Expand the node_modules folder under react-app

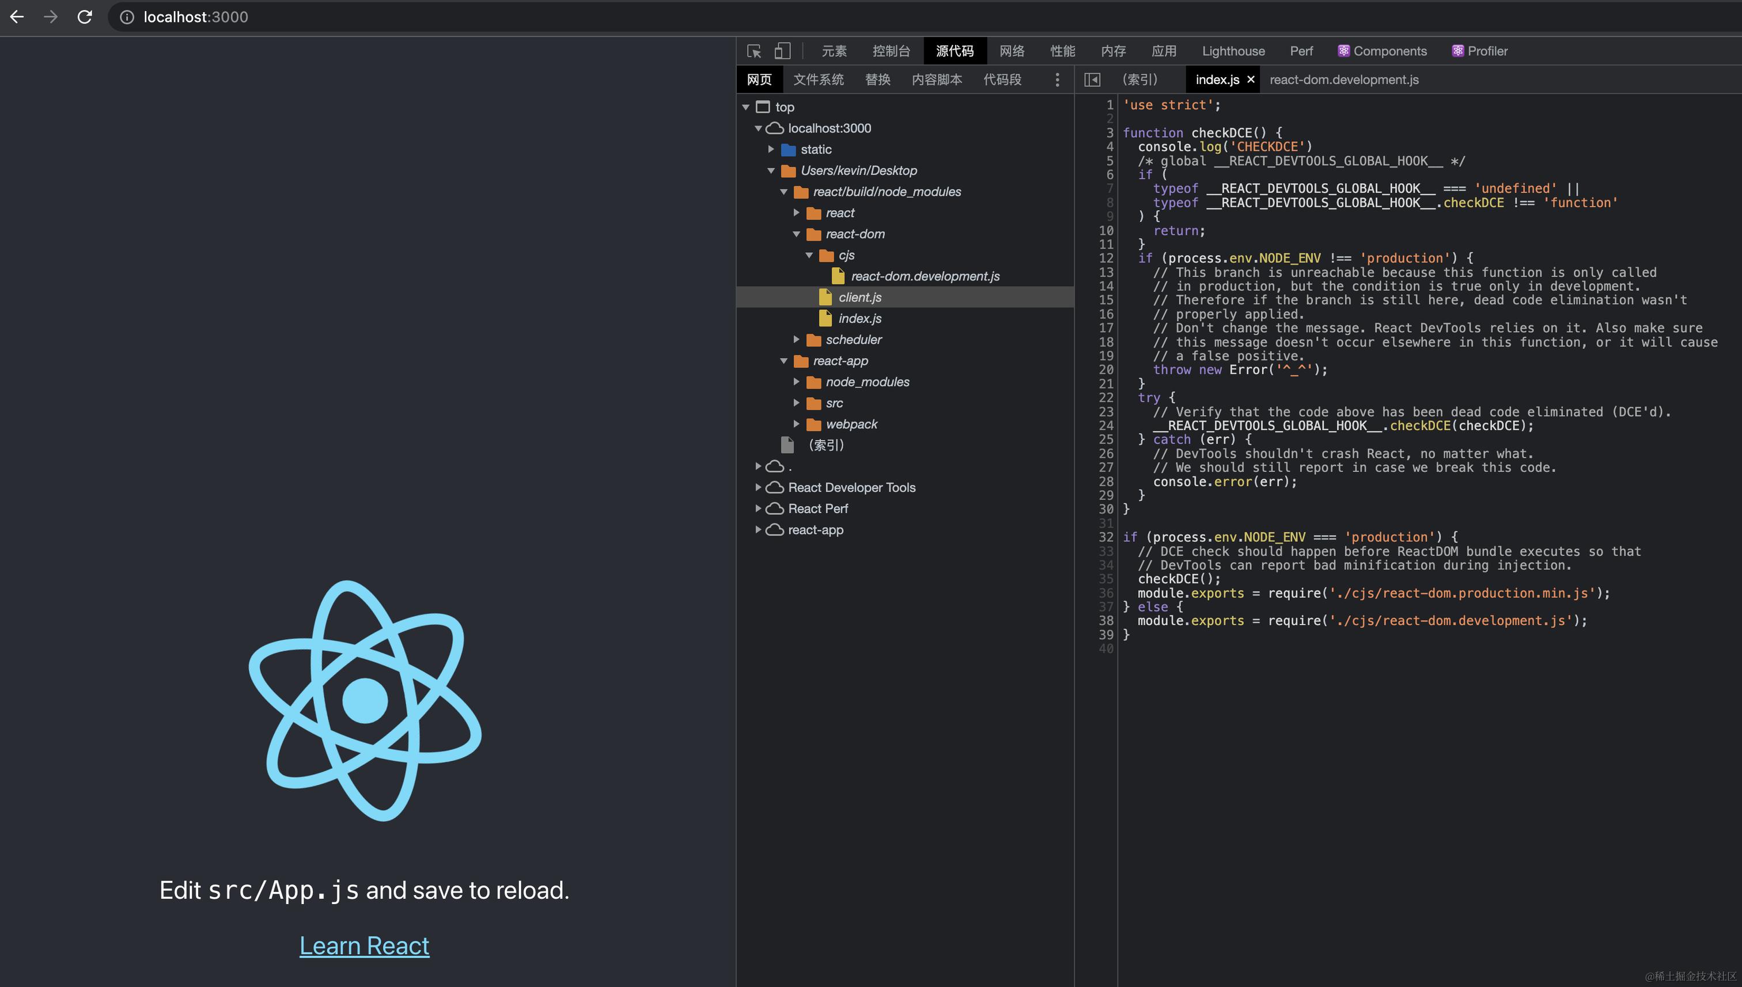point(797,382)
